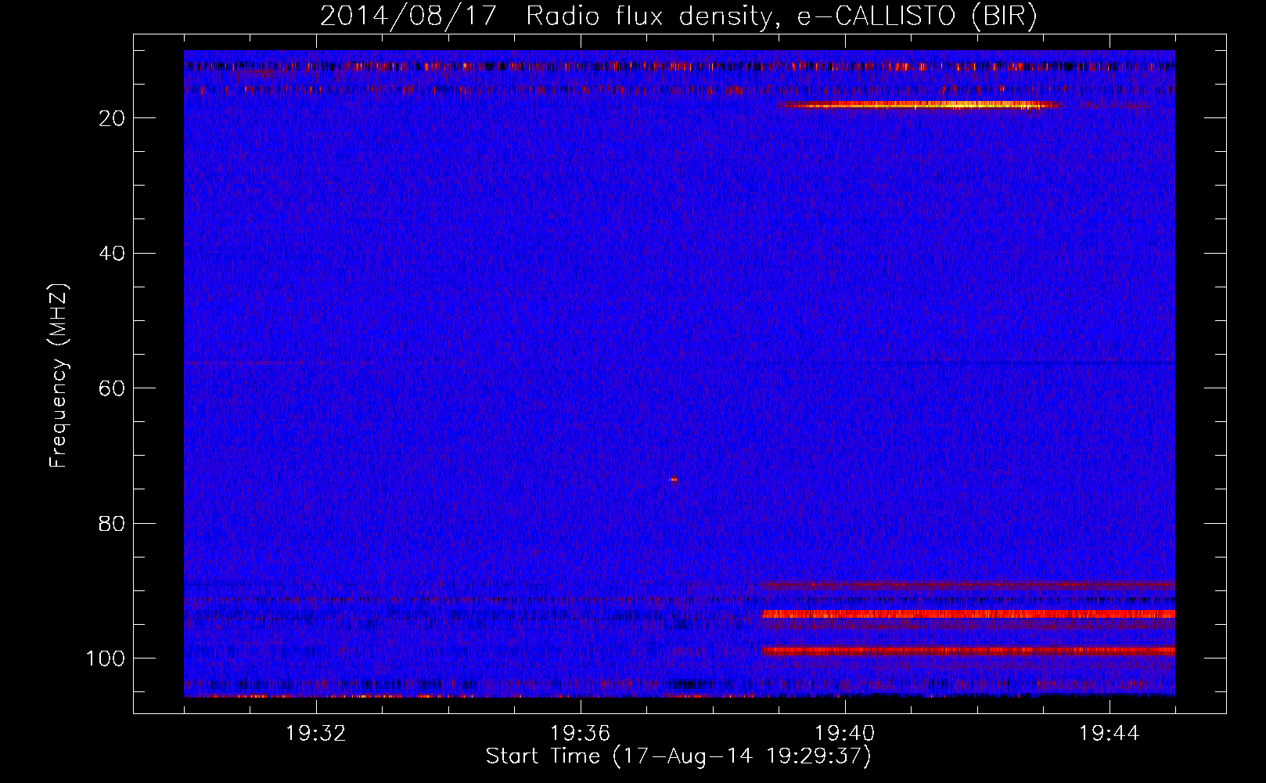
Task: Click the 40 frequency tick label
Action: [112, 254]
